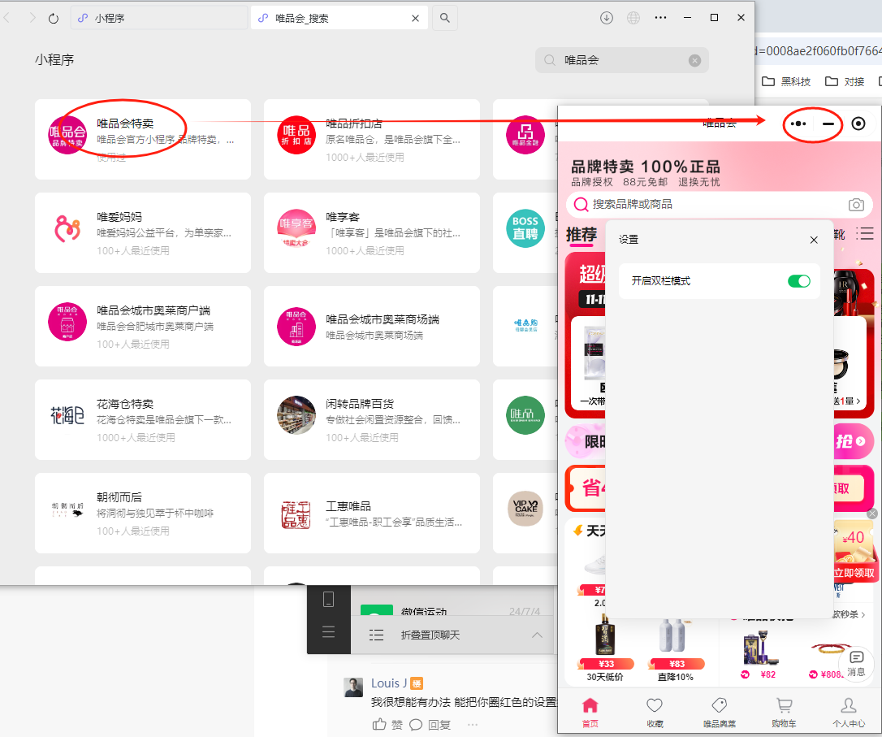Open more options dots after 回复
Image resolution: width=882 pixels, height=737 pixels.
[472, 725]
